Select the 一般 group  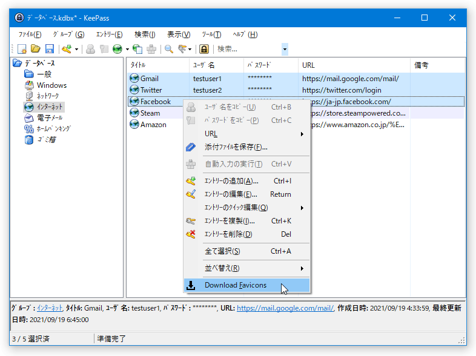tap(44, 74)
